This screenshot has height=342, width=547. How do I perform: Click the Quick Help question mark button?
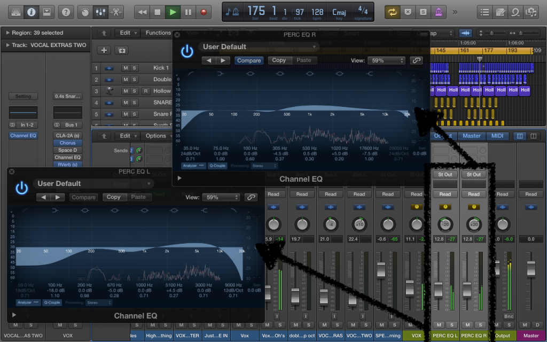[65, 11]
